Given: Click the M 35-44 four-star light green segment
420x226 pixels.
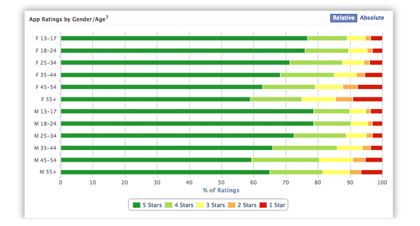Looking at the screenshot, I should coord(305,148).
